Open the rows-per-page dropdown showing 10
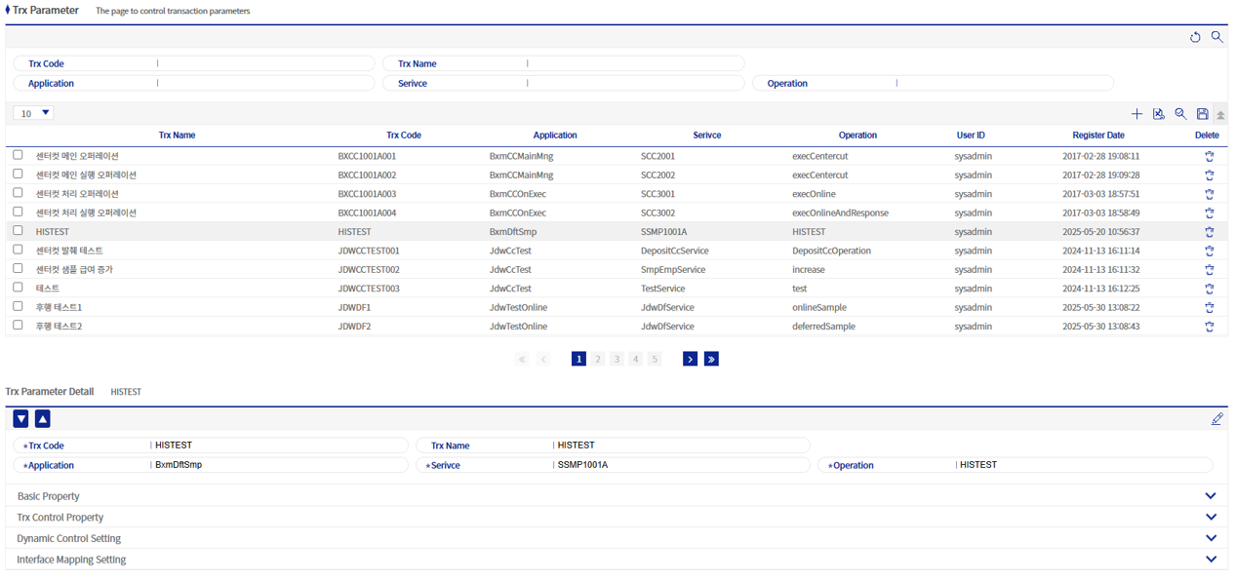Viewport: 1235px width, 582px height. tap(33, 113)
